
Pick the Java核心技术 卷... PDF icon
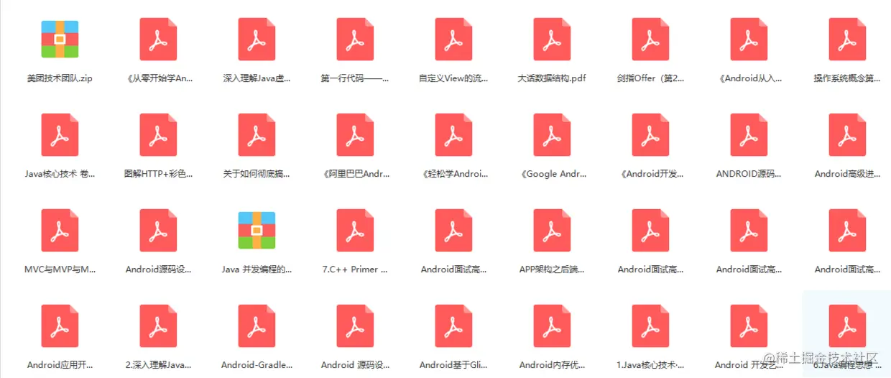click(60, 134)
